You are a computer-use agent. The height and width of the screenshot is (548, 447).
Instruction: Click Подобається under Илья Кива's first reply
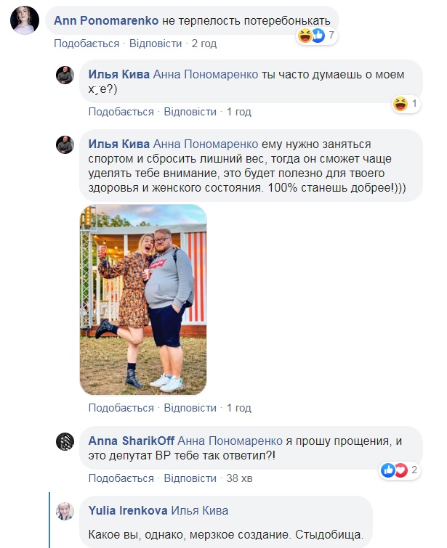click(x=121, y=112)
